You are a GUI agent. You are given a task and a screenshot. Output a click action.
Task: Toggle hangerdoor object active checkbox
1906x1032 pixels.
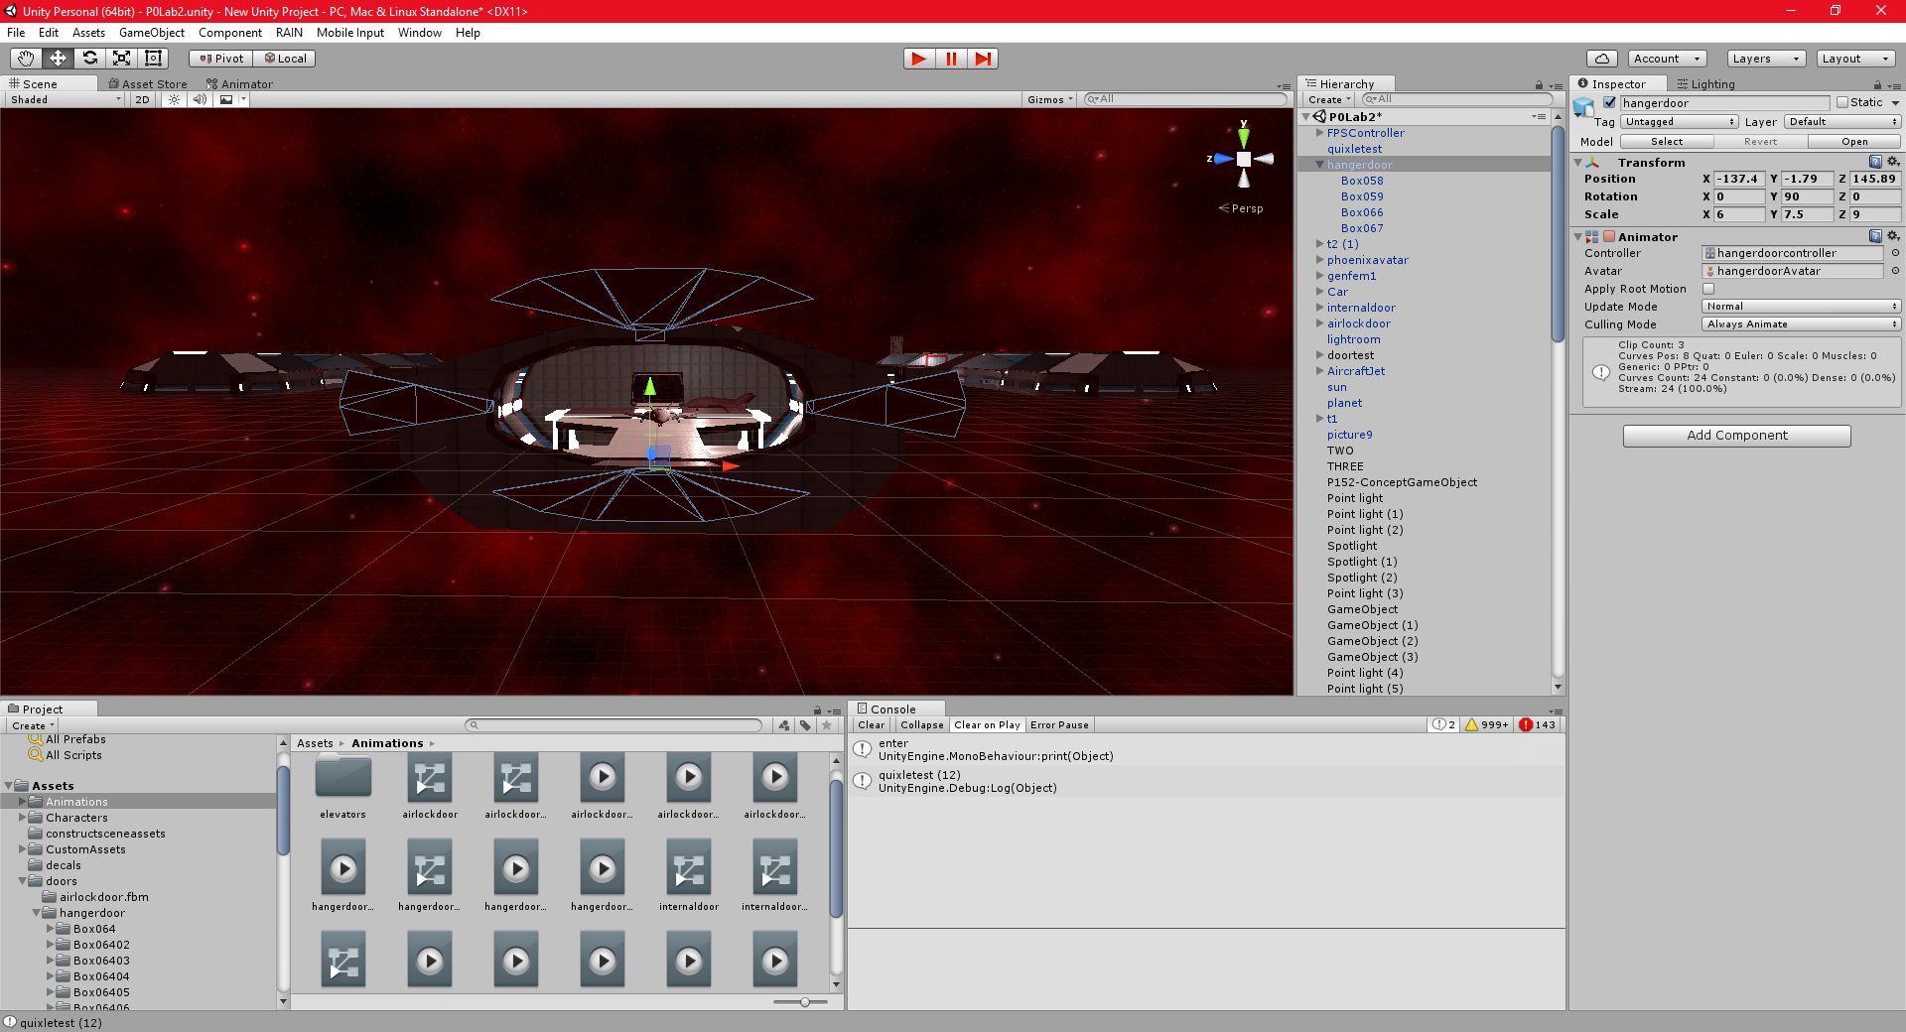pyautogui.click(x=1609, y=102)
